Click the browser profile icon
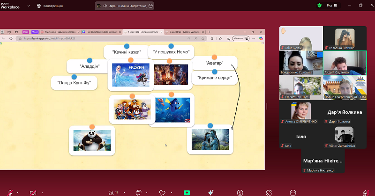This screenshot has height=196, width=375. coord(2,32)
